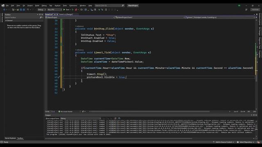Image resolution: width=262 pixels, height=147 pixels.
Task: Open the Toolbox window options arrow
Action: pyautogui.click(x=38, y=15)
